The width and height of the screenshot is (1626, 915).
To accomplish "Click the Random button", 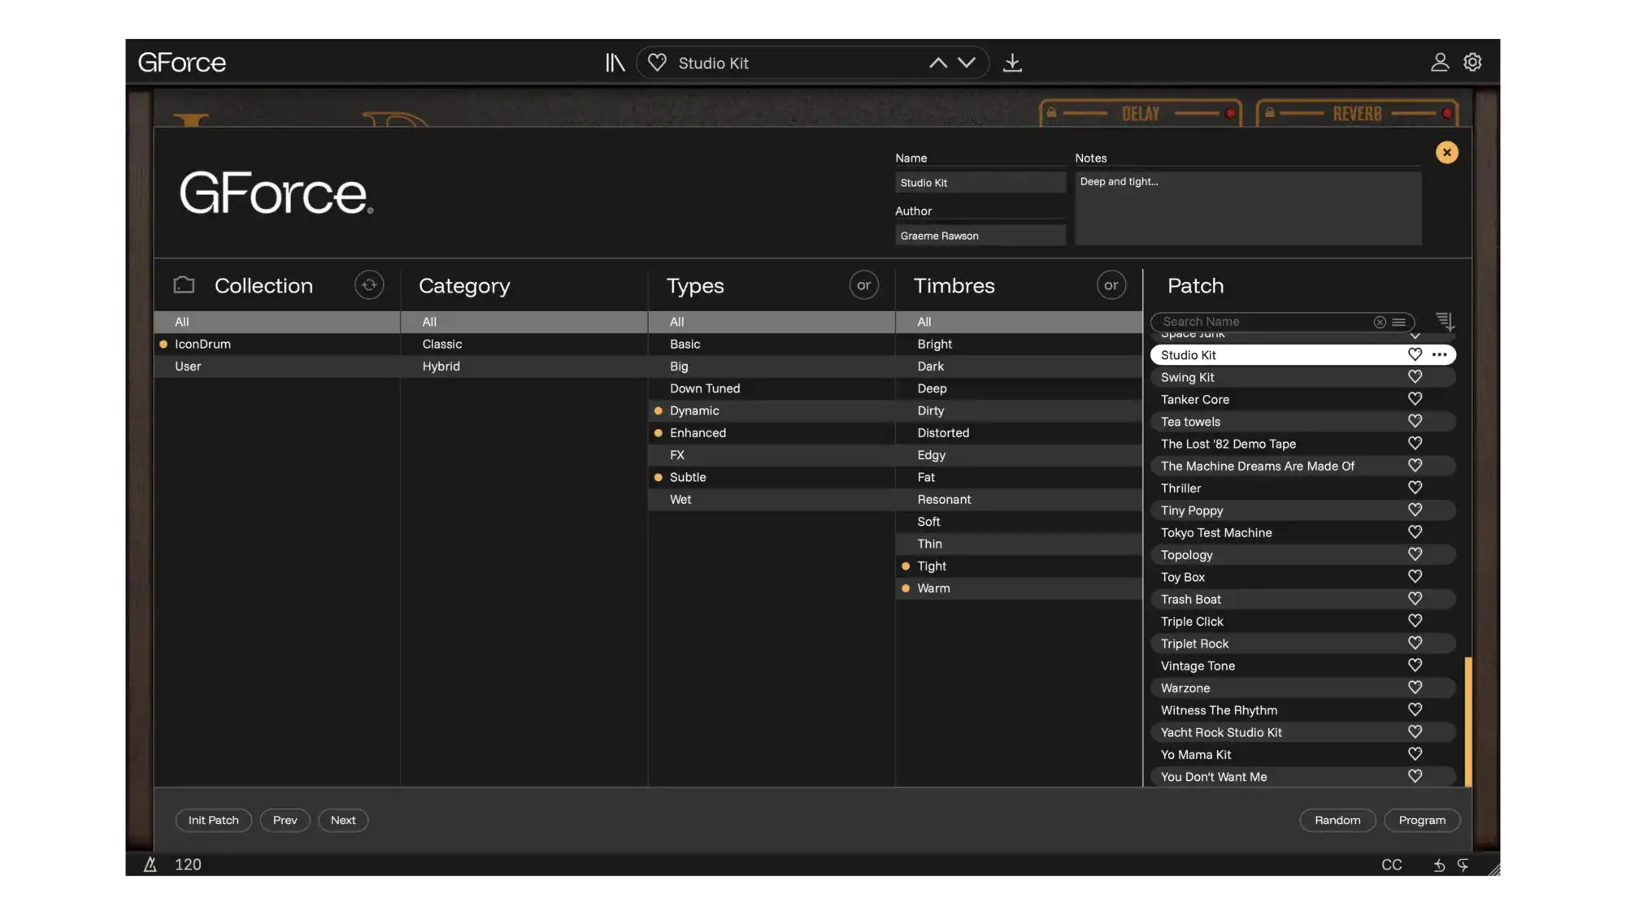I will 1337,820.
